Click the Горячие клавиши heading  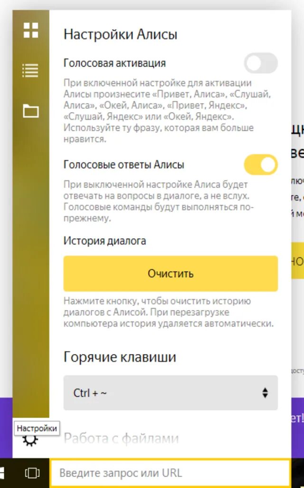point(120,357)
